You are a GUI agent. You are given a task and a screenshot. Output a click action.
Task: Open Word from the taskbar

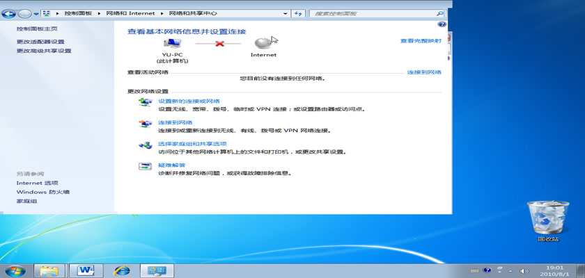click(86, 270)
